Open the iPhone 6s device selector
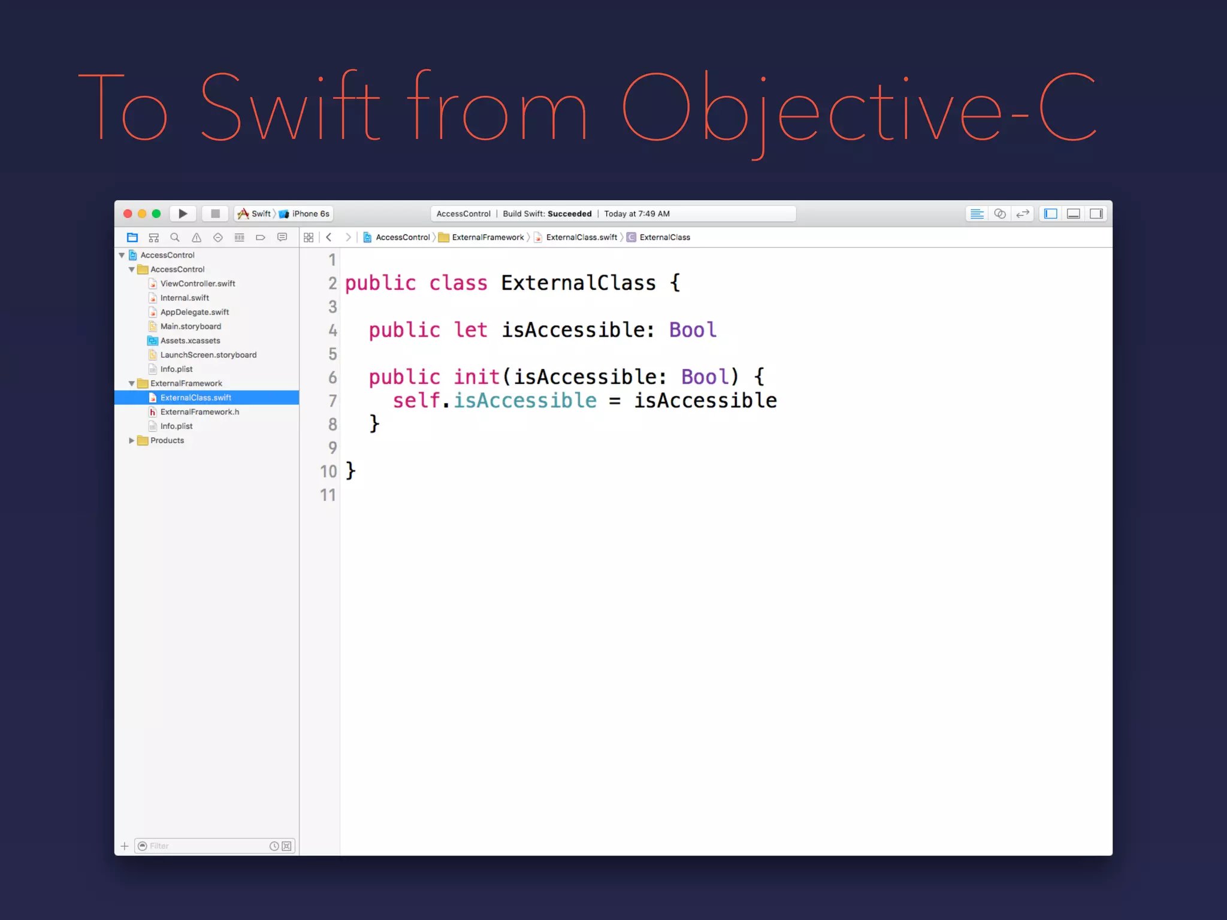The image size is (1227, 920). 310,214
